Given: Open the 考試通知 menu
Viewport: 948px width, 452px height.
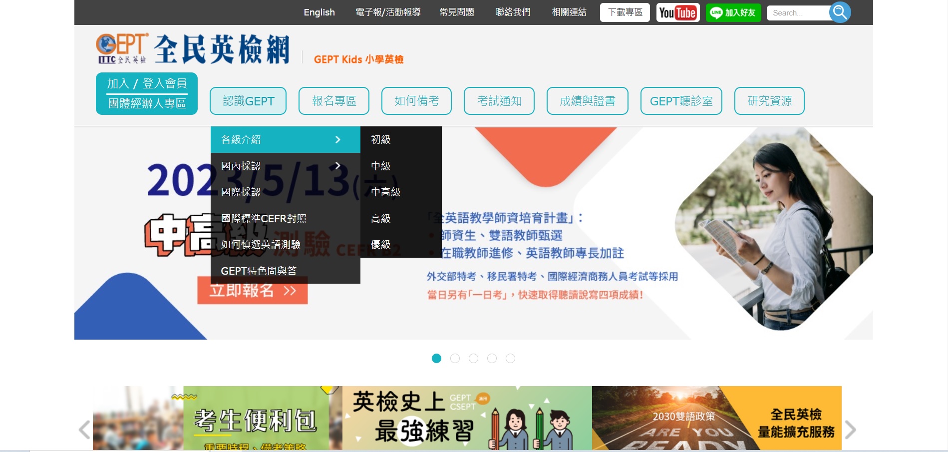Looking at the screenshot, I should pyautogui.click(x=499, y=101).
